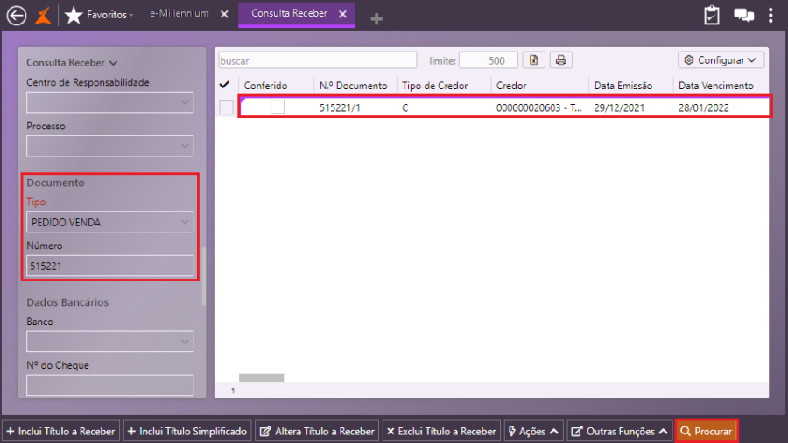The image size is (788, 443).
Task: Click the left panel vertical scrollbar
Action: (x=203, y=276)
